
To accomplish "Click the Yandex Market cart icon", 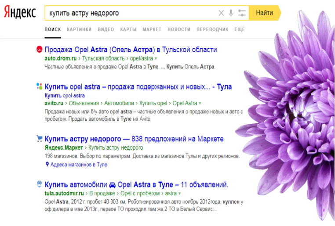I will coord(39,138).
